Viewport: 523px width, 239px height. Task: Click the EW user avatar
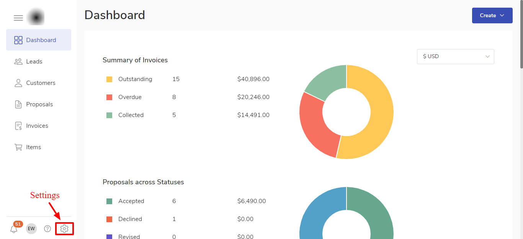31,229
